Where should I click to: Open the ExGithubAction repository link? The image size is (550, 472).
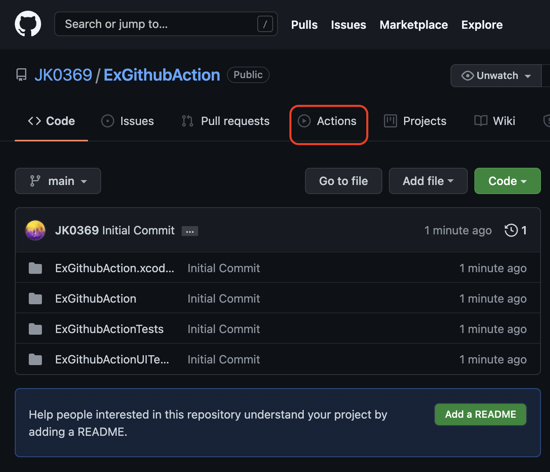(x=162, y=75)
